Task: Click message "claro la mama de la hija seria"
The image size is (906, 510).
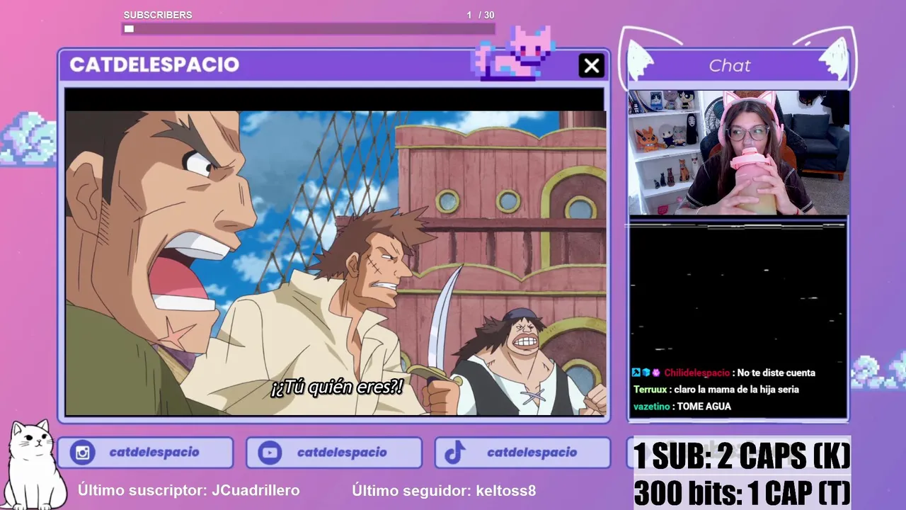Action: click(x=737, y=390)
